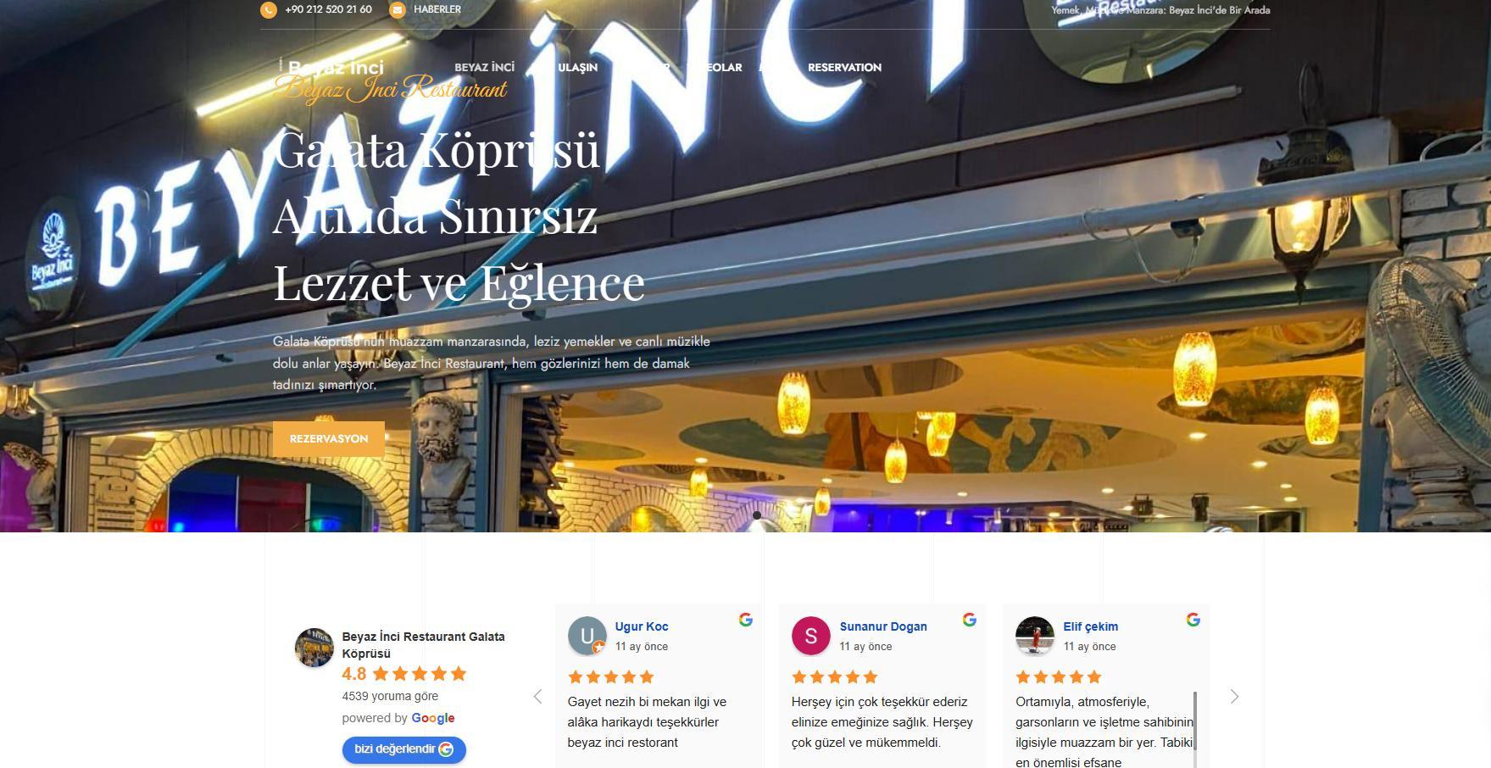Click the envelope icon beside HABERLER
Viewport: 1491px width, 768px height.
pos(397,10)
